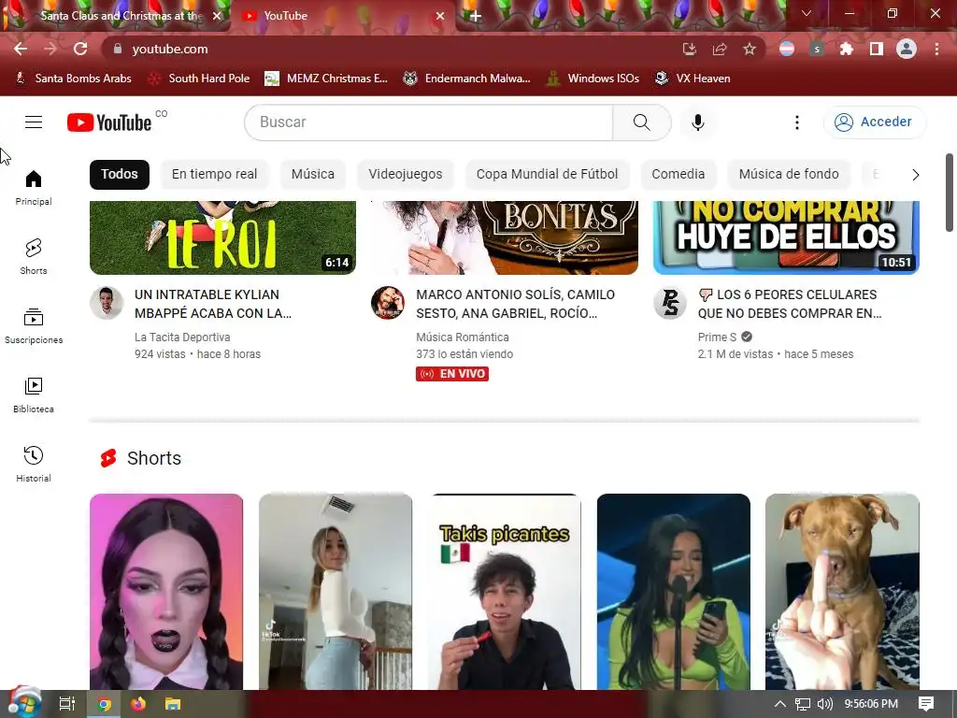Open a new browser tab

(476, 17)
